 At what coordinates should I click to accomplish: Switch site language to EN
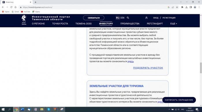(x=123, y=18)
